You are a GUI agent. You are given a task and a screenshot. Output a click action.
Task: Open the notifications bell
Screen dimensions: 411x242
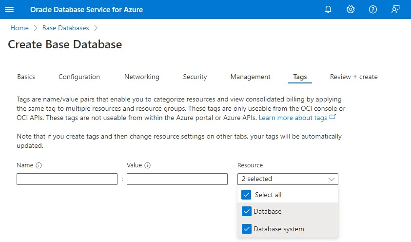tap(328, 10)
